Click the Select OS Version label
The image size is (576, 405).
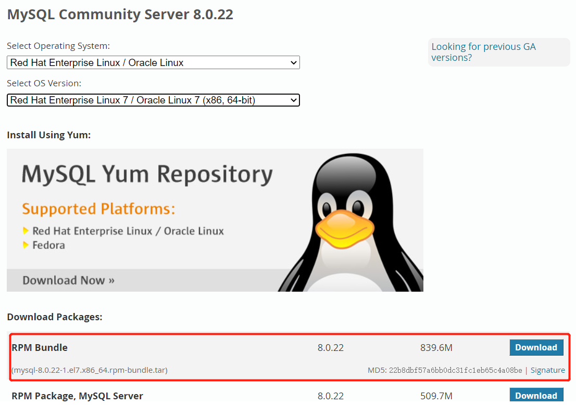click(44, 83)
